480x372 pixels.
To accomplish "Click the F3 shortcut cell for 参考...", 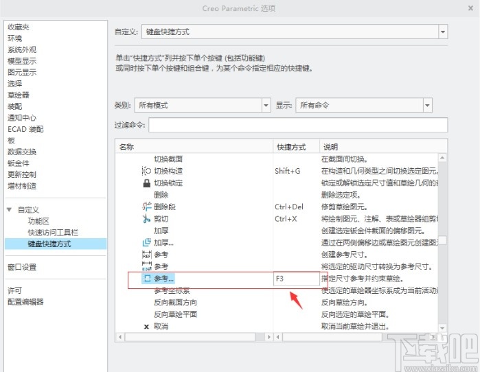I will (x=297, y=279).
